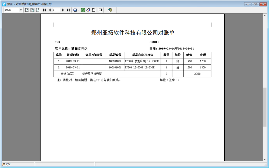Click the vertical scrollbar thumb
The width and height of the screenshot is (269, 168).
point(264,107)
